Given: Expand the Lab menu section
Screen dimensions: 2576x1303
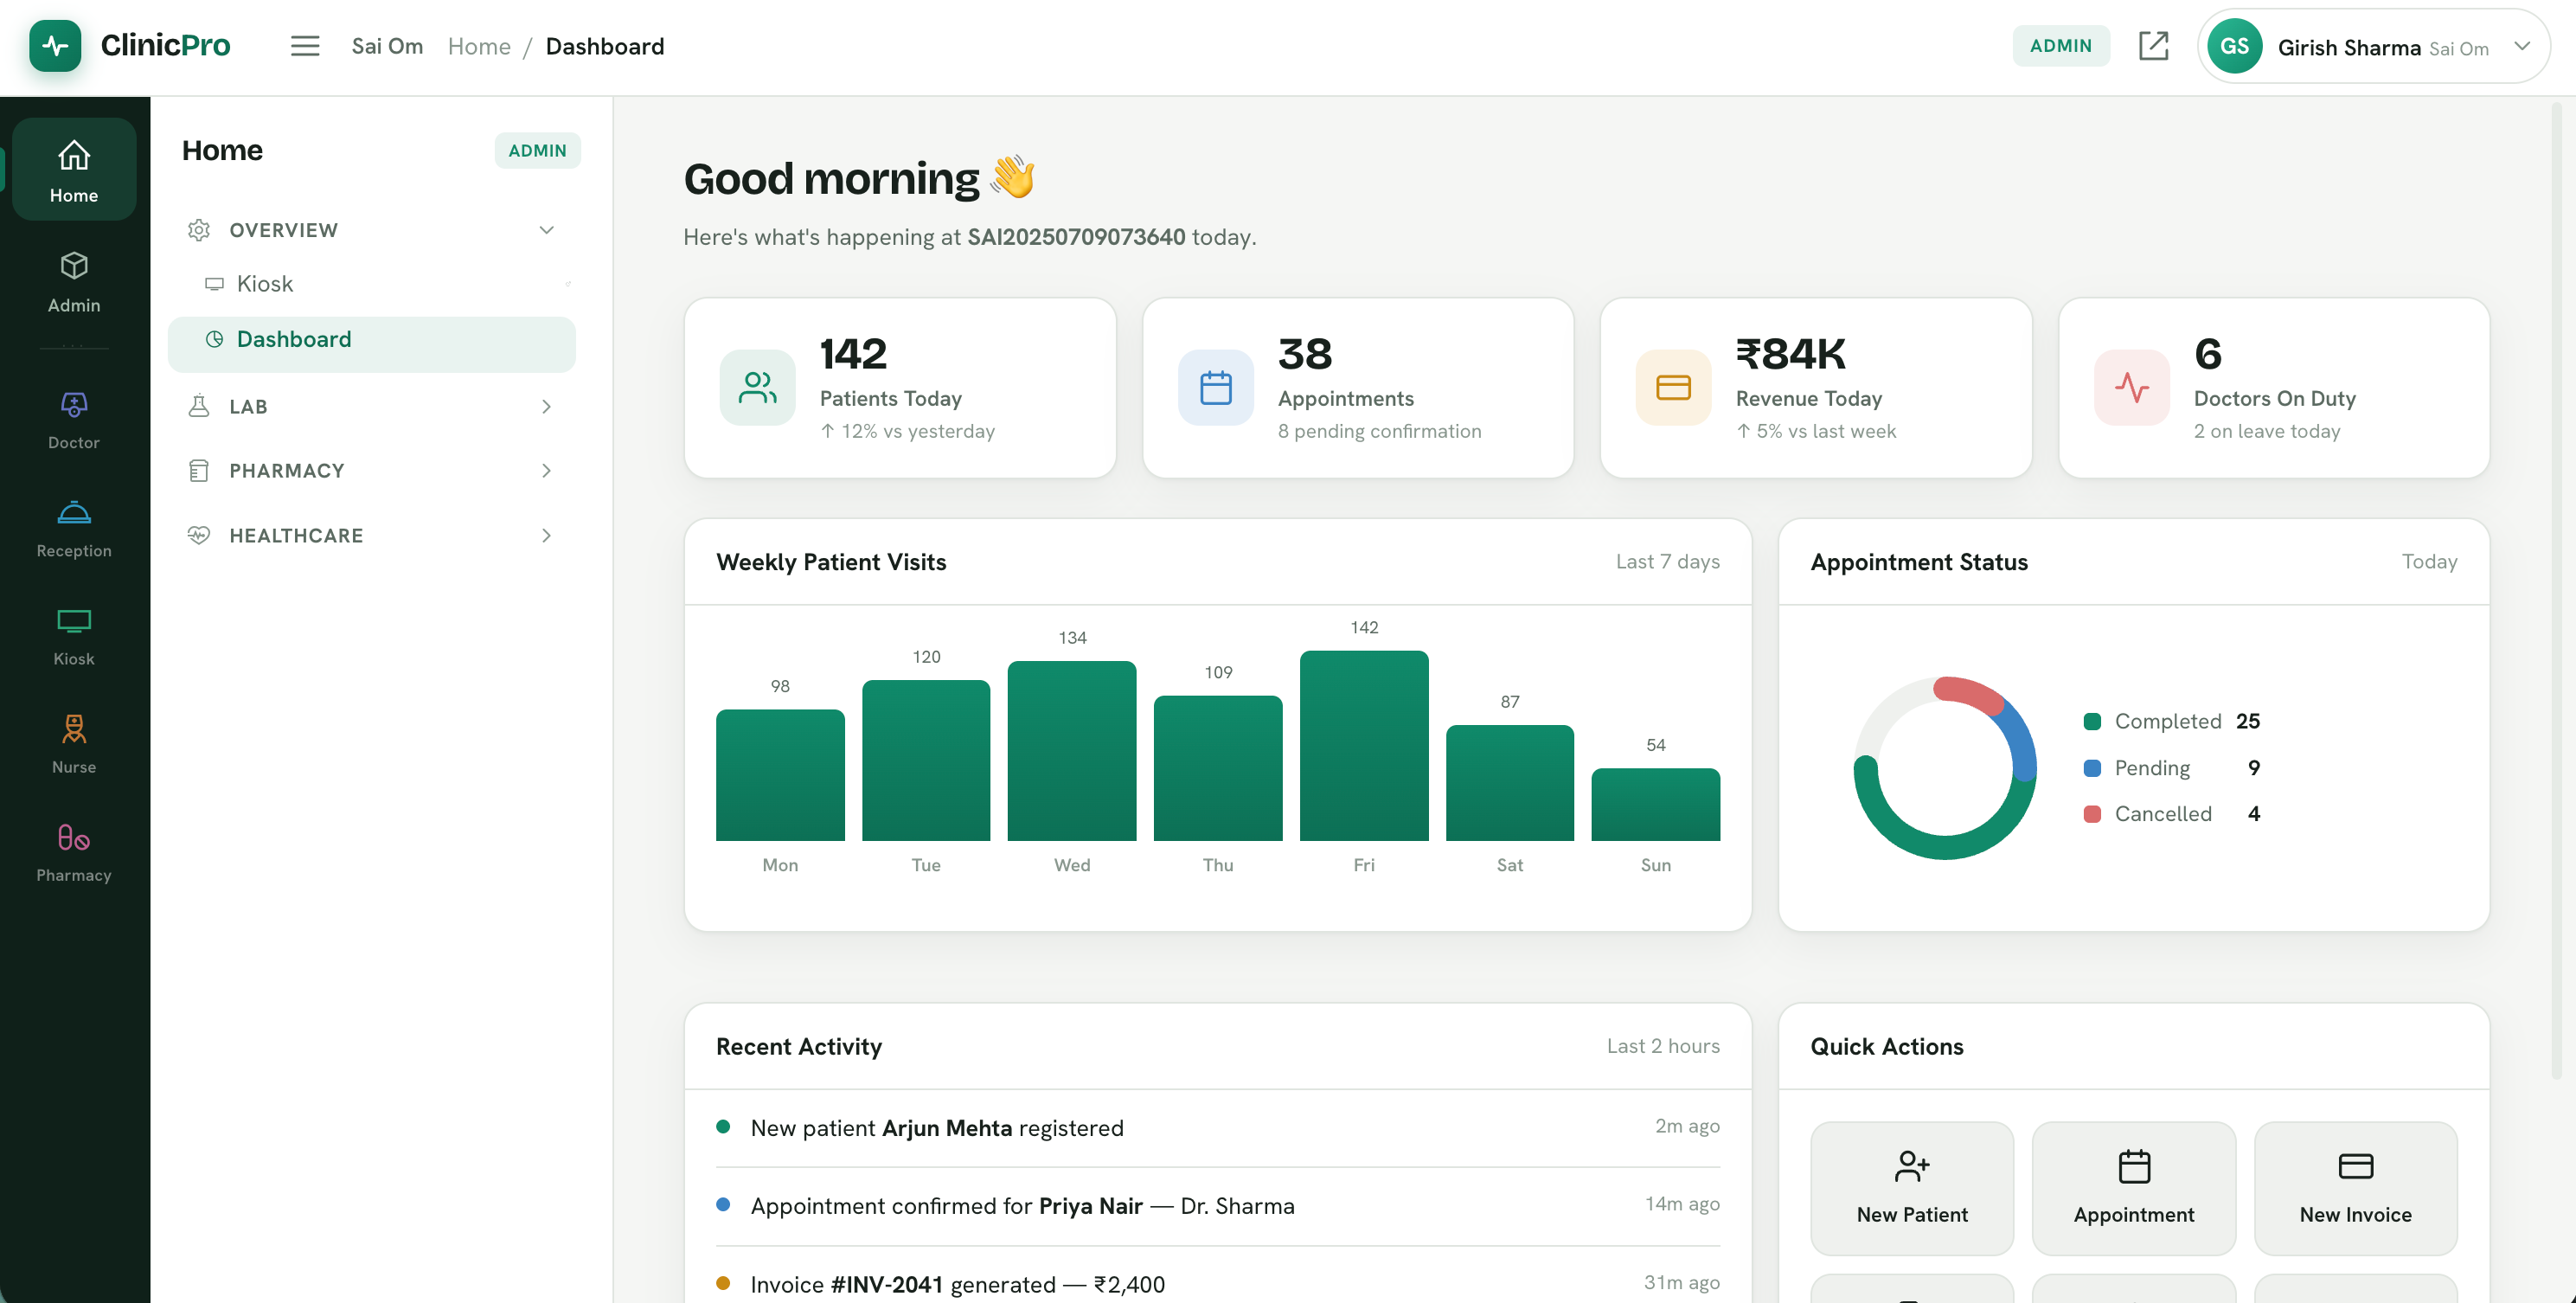Looking at the screenshot, I should click(x=546, y=406).
